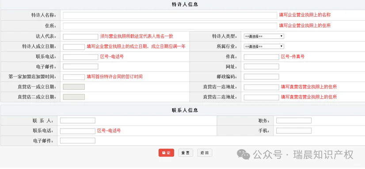Select the 手机 mobile number field
This screenshot has width=365, height=169.
tap(294, 131)
